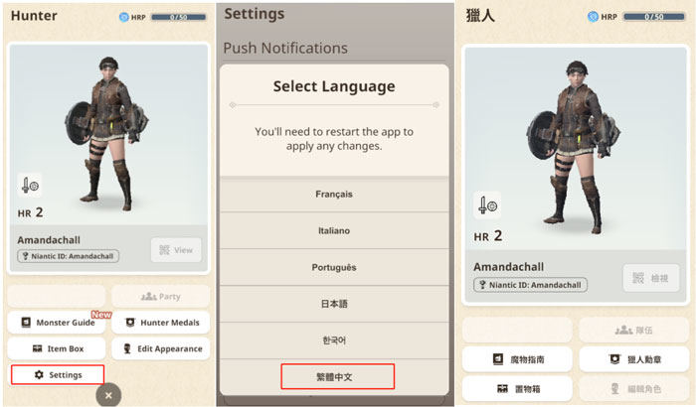Open 魔物指南 in the Chinese menu

517,359
